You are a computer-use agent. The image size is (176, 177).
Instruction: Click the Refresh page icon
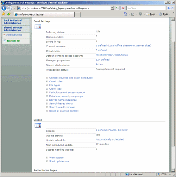(117, 8)
